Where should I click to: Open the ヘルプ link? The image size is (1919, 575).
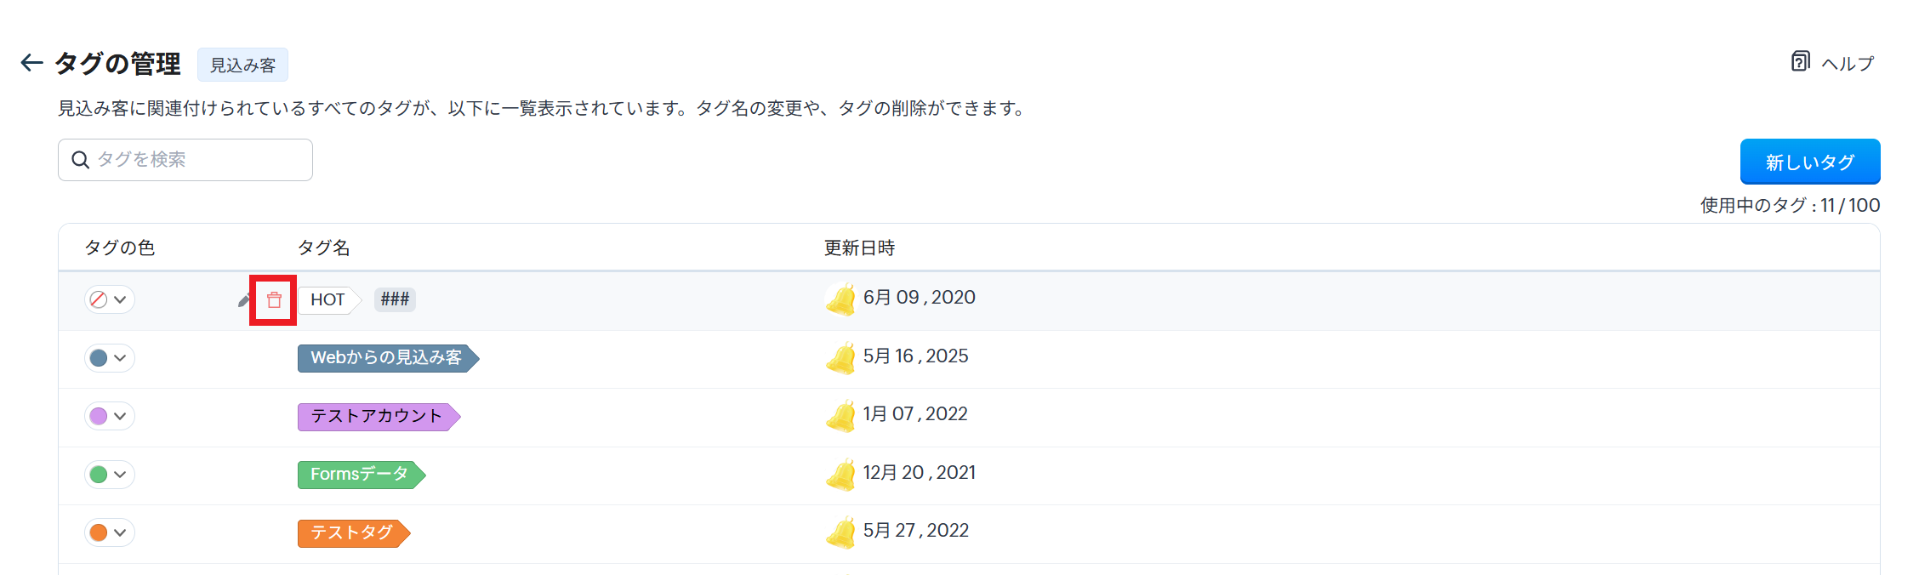[x=1847, y=64]
